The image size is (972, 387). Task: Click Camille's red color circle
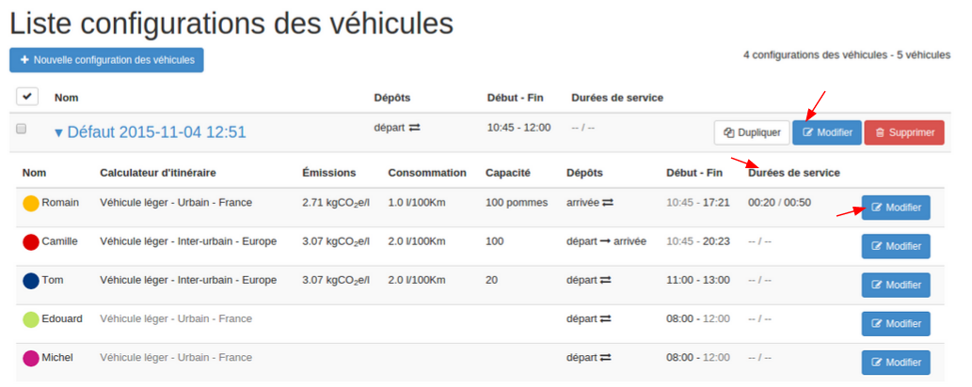[31, 242]
